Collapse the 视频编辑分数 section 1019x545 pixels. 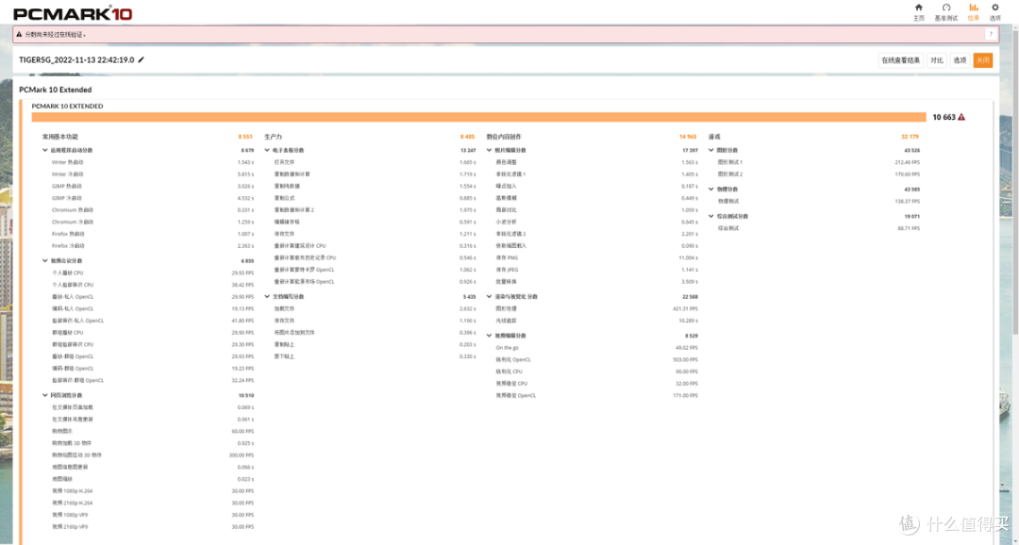tap(490, 335)
